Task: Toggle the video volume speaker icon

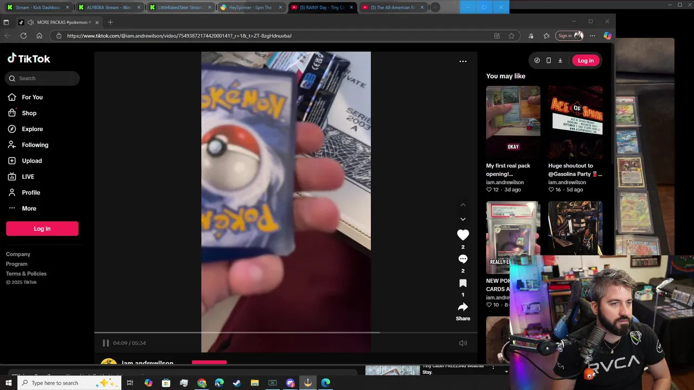Action: pyautogui.click(x=463, y=343)
